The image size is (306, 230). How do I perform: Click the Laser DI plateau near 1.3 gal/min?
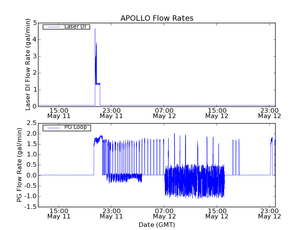[98, 84]
